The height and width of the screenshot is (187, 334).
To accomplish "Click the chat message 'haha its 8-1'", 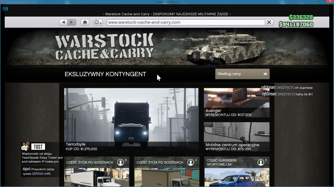I will (304, 94).
